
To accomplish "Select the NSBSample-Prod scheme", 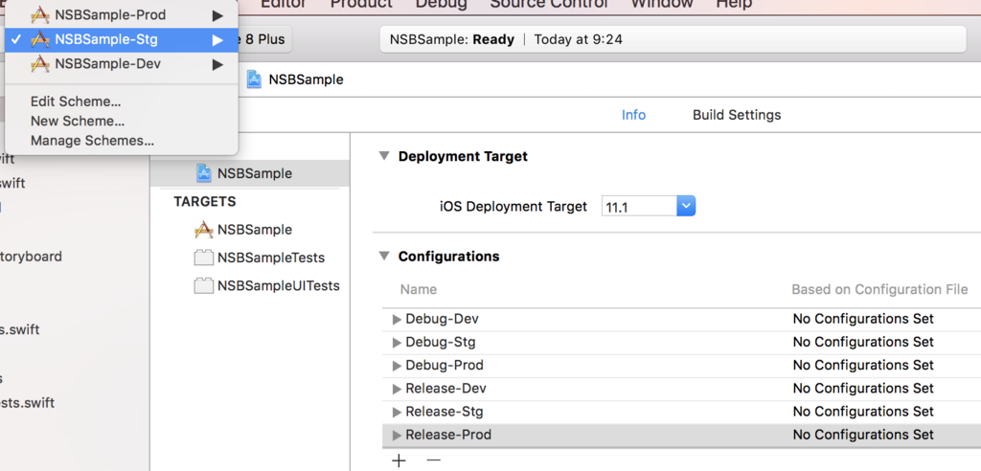I will (122, 14).
